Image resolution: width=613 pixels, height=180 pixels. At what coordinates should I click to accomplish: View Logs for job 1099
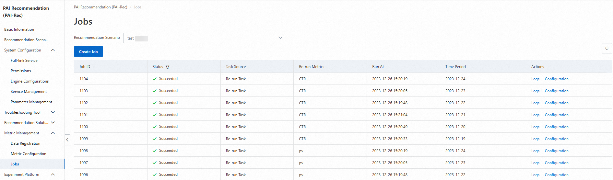tap(535, 139)
